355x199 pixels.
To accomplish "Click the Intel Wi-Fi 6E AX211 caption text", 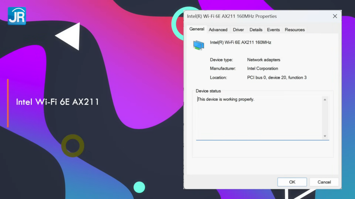I will [x=58, y=102].
